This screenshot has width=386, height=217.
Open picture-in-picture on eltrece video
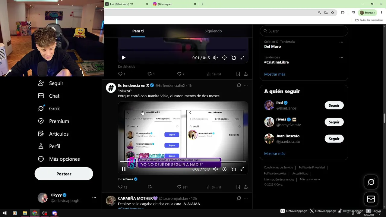tap(233, 169)
